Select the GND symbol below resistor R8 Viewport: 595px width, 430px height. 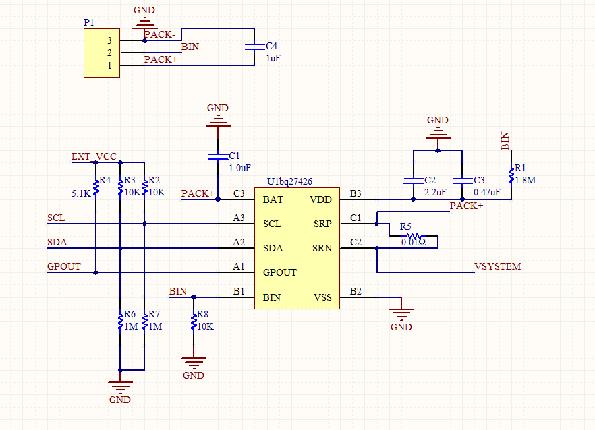point(194,363)
